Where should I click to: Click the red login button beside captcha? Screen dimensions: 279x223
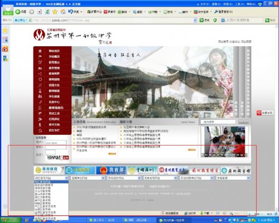[x=66, y=158]
